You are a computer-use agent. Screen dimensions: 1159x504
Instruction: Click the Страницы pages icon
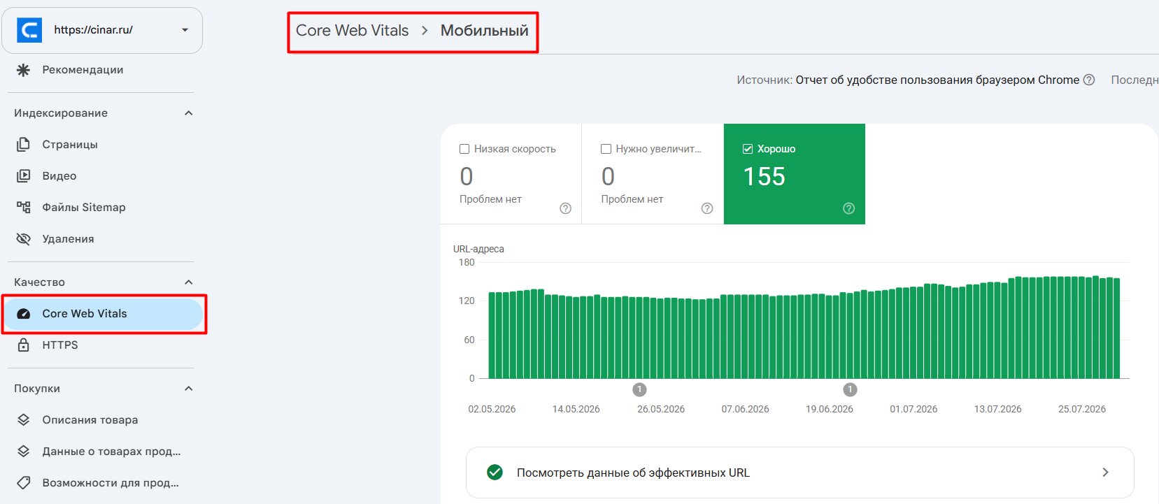click(x=23, y=145)
